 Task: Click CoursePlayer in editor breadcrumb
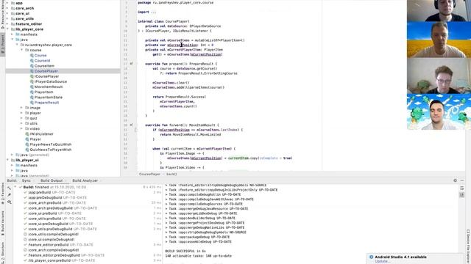point(149,174)
